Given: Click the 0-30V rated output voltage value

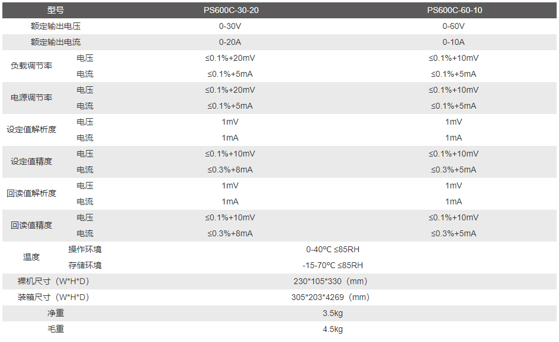Looking at the screenshot, I should (230, 27).
